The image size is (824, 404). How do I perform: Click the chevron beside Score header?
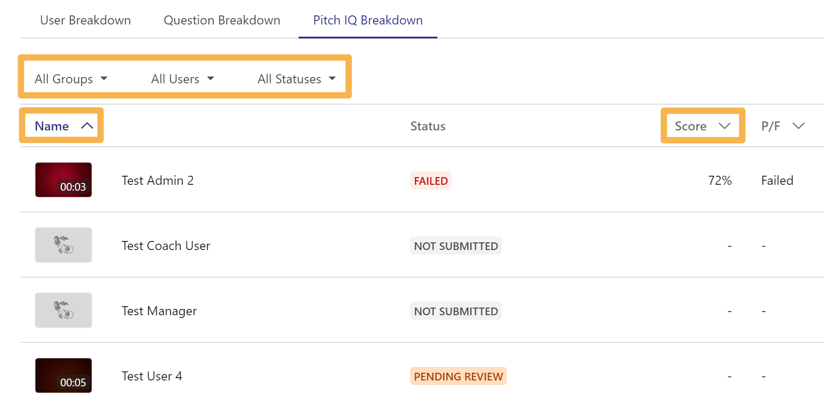[725, 126]
